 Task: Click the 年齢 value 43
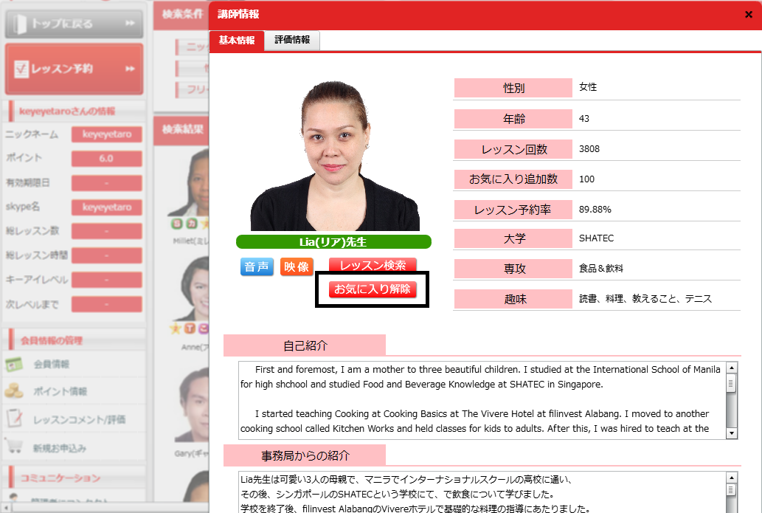pos(584,119)
